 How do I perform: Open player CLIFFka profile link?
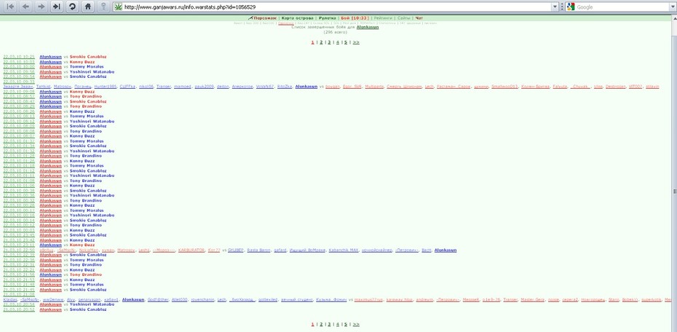point(127,87)
